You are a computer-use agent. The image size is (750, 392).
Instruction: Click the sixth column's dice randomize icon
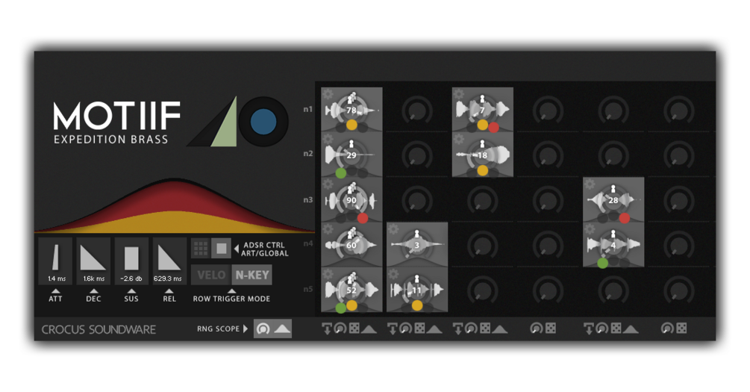[681, 329]
